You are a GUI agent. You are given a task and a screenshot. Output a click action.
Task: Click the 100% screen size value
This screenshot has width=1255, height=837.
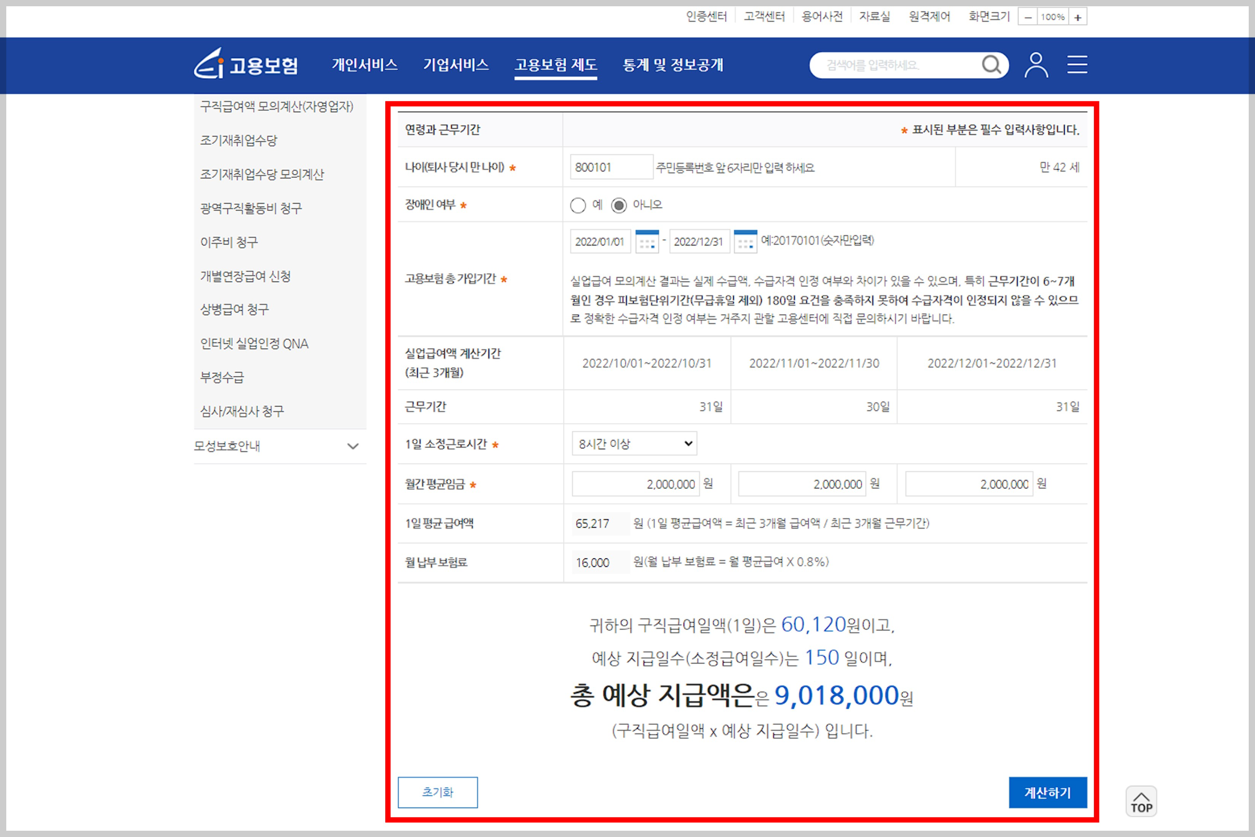[1053, 17]
